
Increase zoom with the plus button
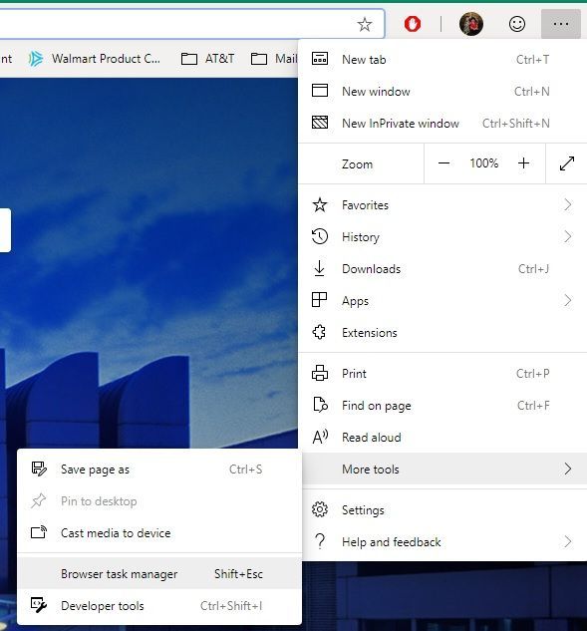pos(523,162)
